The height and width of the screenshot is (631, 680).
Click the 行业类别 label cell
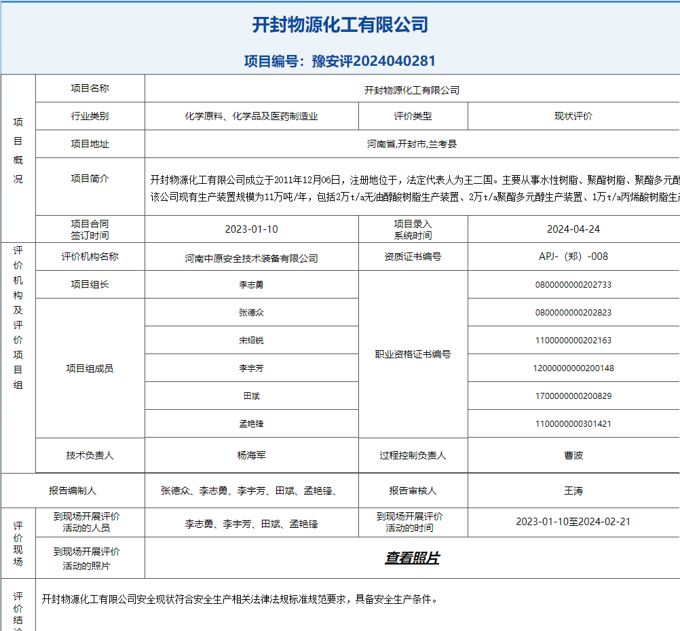coord(90,116)
